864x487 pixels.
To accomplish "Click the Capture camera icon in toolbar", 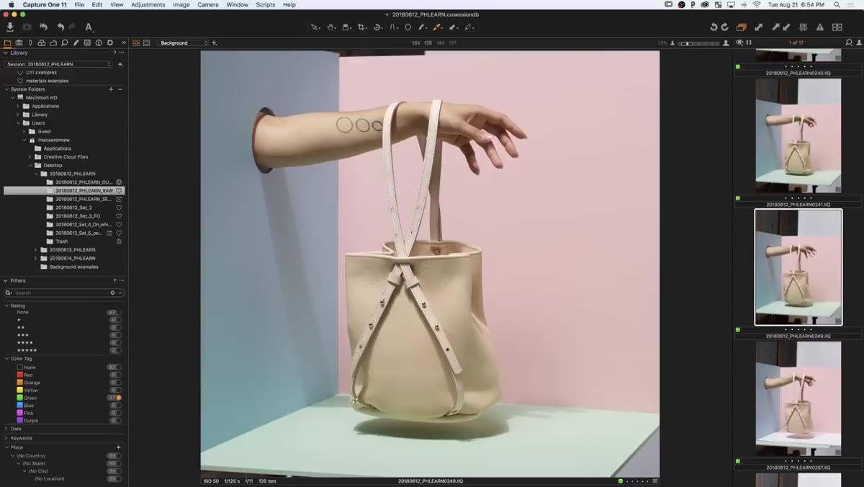I will click(x=27, y=27).
